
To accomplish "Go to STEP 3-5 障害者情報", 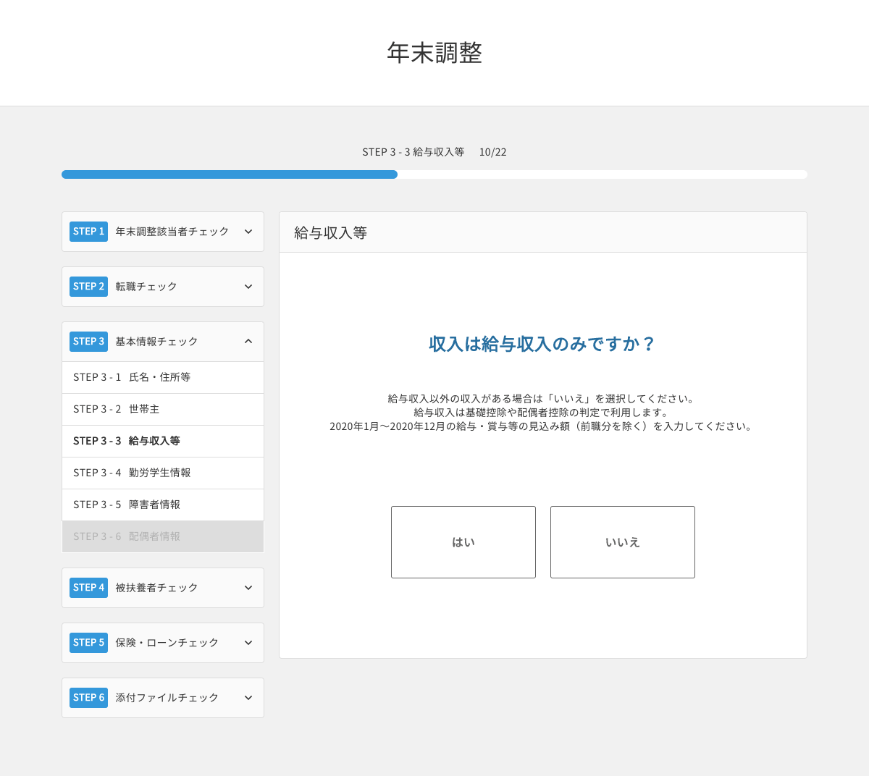I will 163,505.
